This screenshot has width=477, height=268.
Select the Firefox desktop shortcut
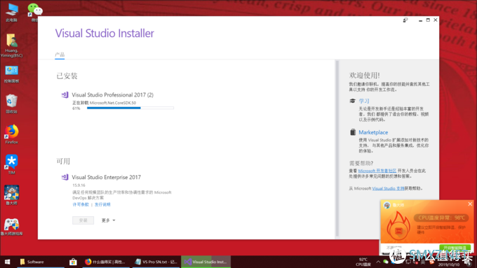11,134
